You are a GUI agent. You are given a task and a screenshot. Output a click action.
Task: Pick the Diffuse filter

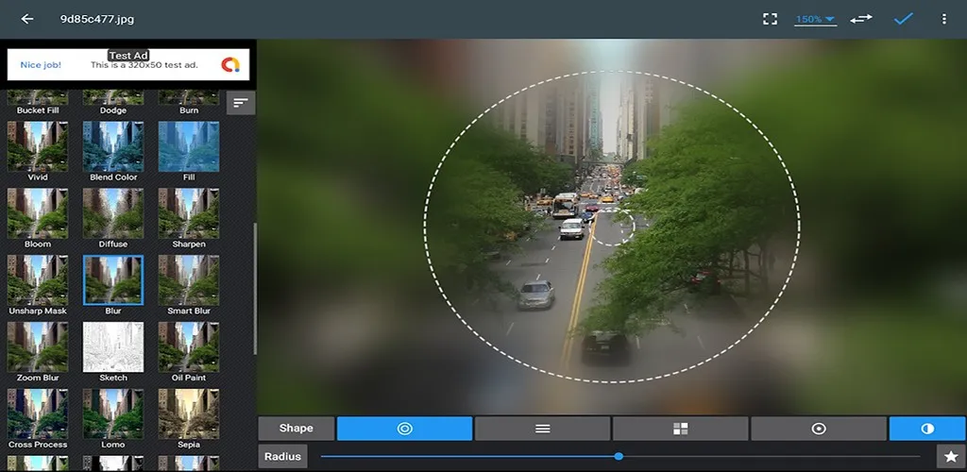point(113,213)
